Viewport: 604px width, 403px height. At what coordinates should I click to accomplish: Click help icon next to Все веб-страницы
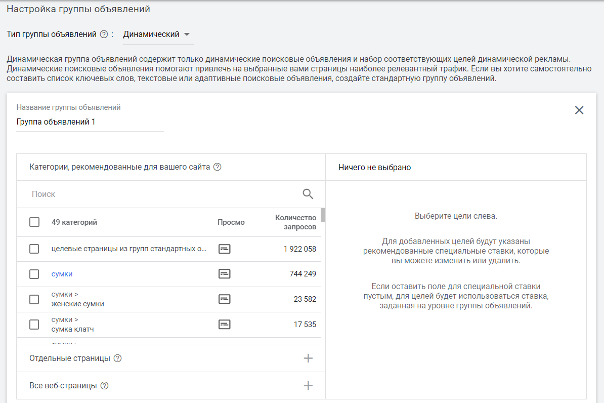coord(105,386)
